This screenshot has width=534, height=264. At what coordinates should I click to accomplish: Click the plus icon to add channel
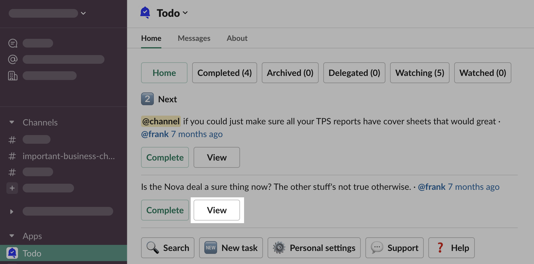pyautogui.click(x=12, y=188)
